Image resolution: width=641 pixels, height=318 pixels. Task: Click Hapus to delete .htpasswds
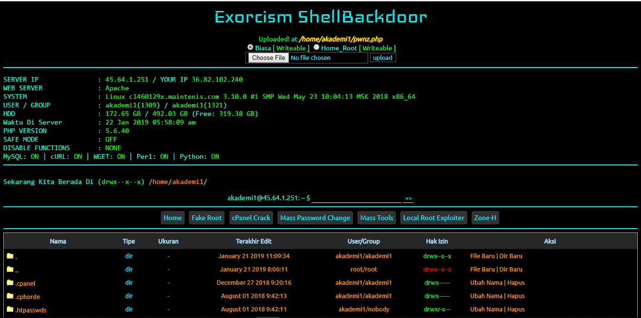516,309
